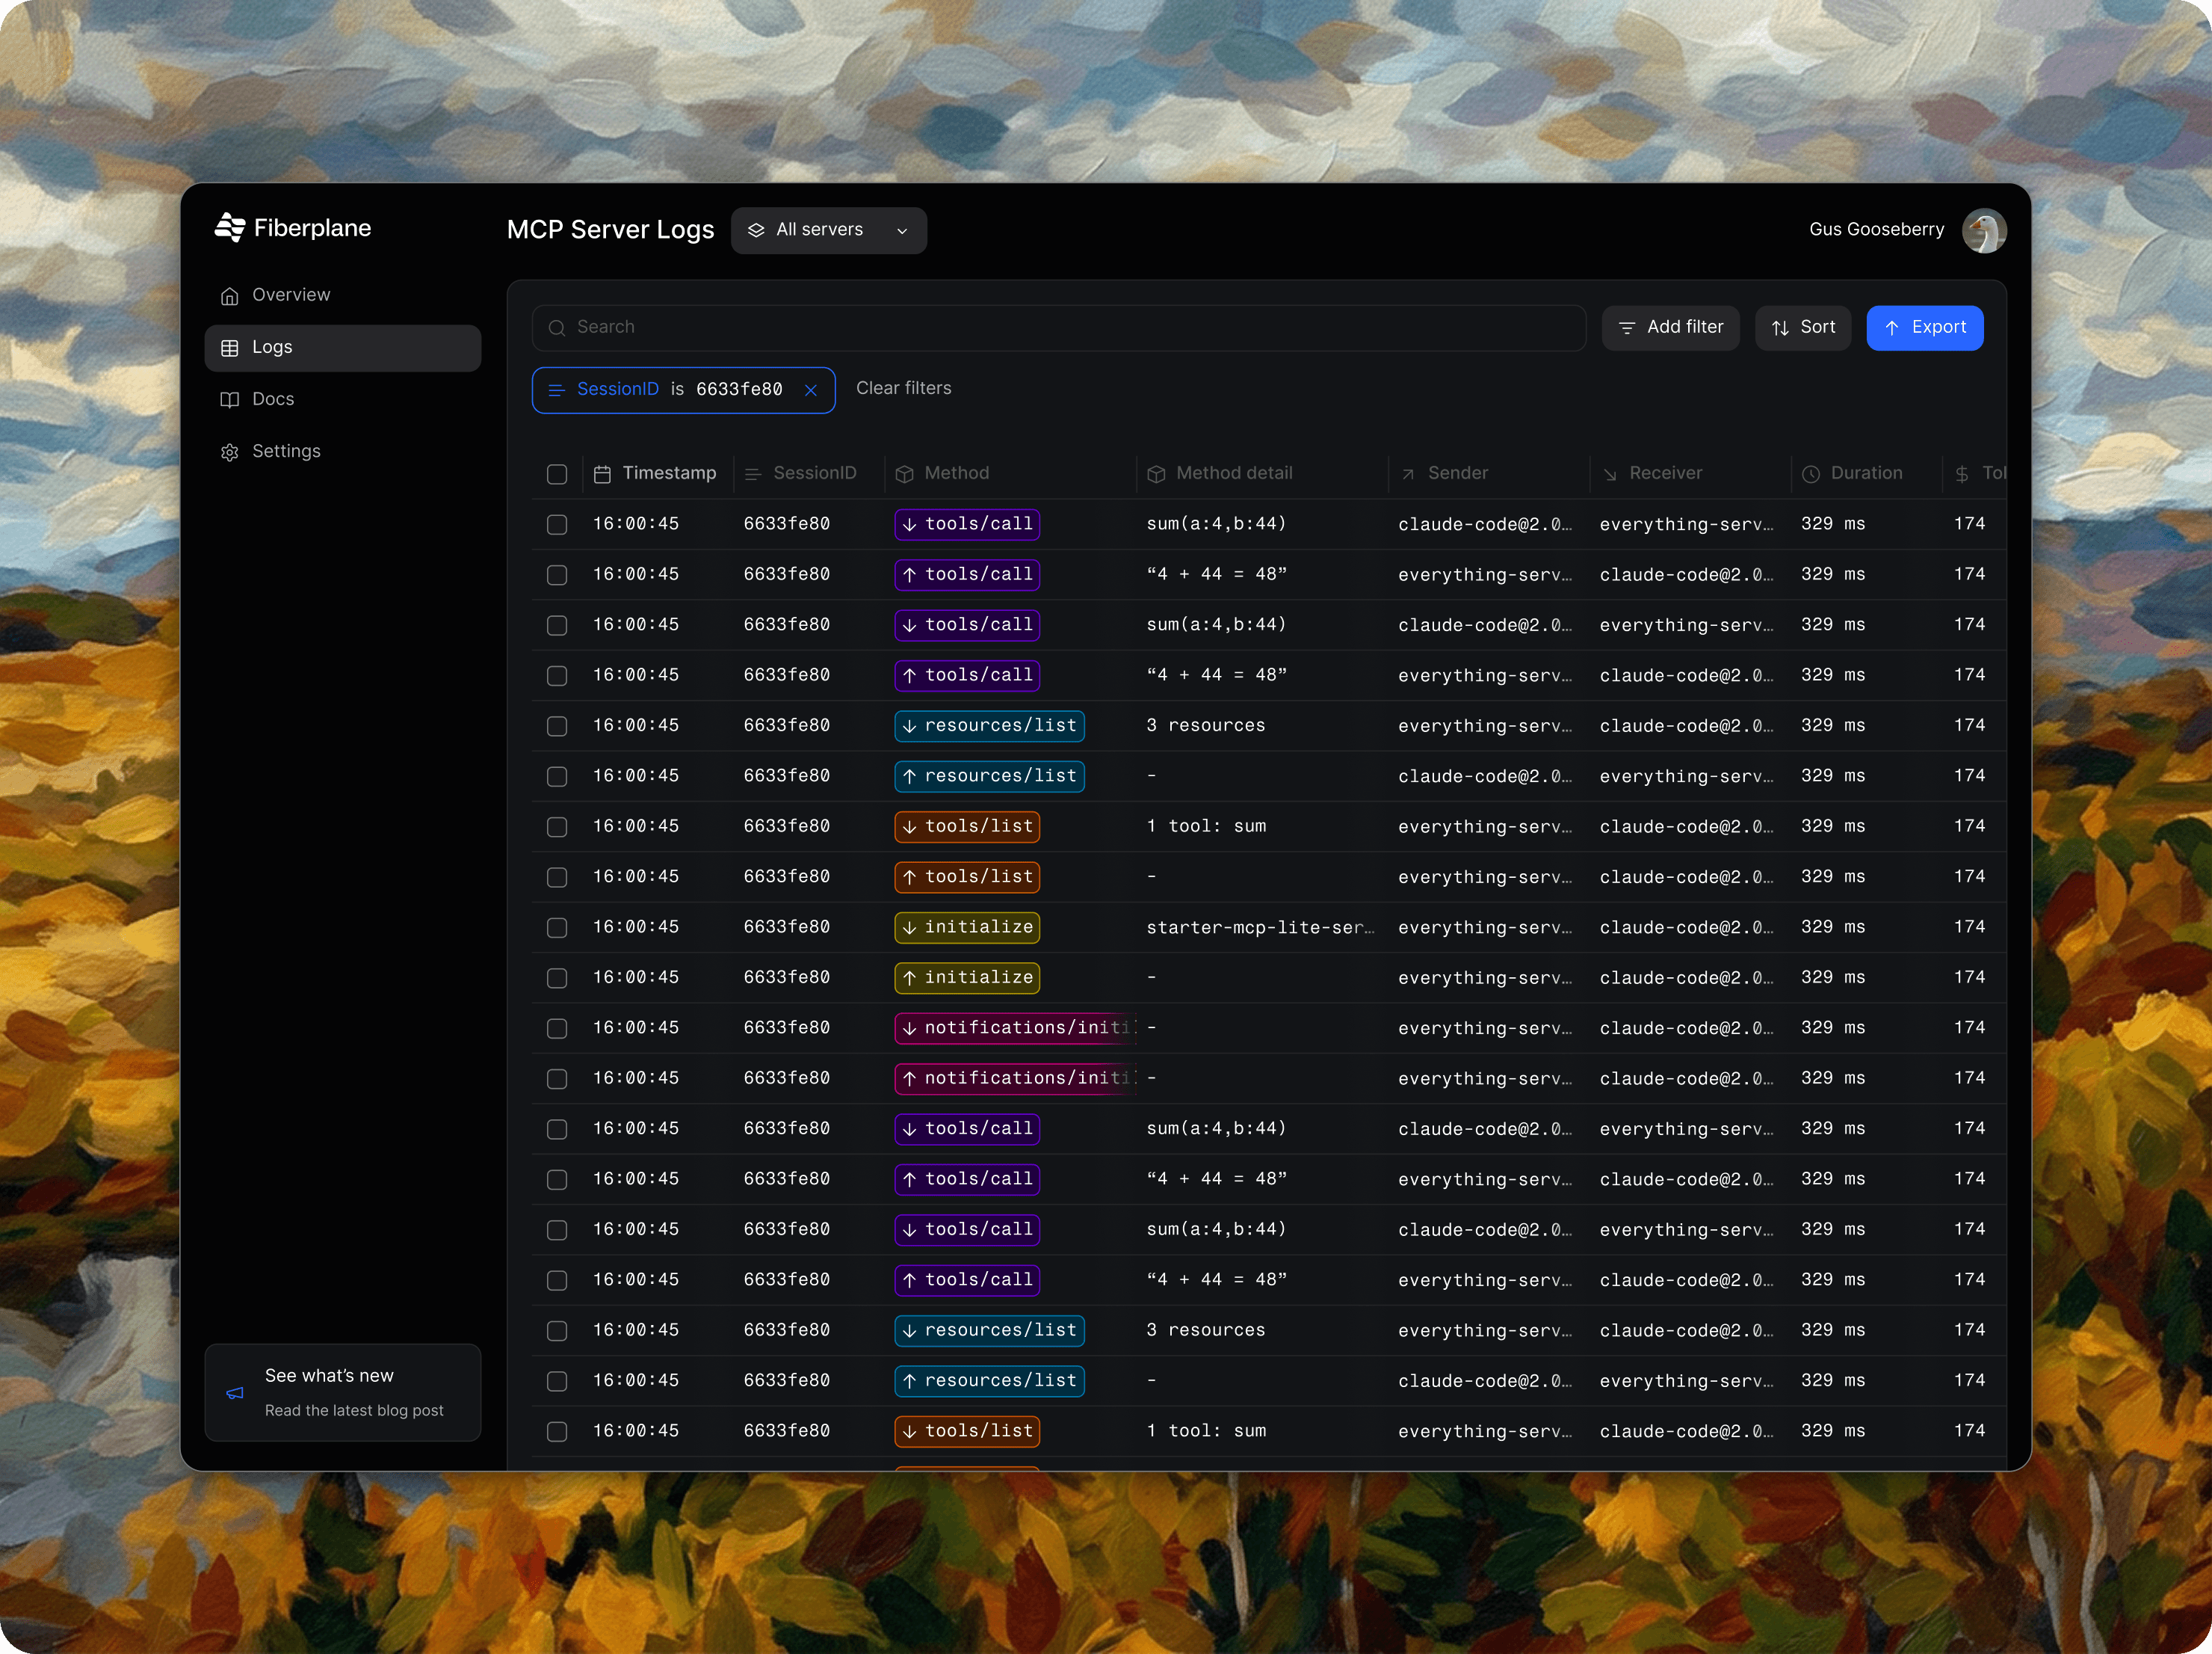Open the Add filter menu
2212x1654 pixels.
point(1670,328)
